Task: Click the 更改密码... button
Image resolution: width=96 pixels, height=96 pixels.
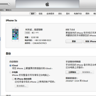Action: [22, 86]
